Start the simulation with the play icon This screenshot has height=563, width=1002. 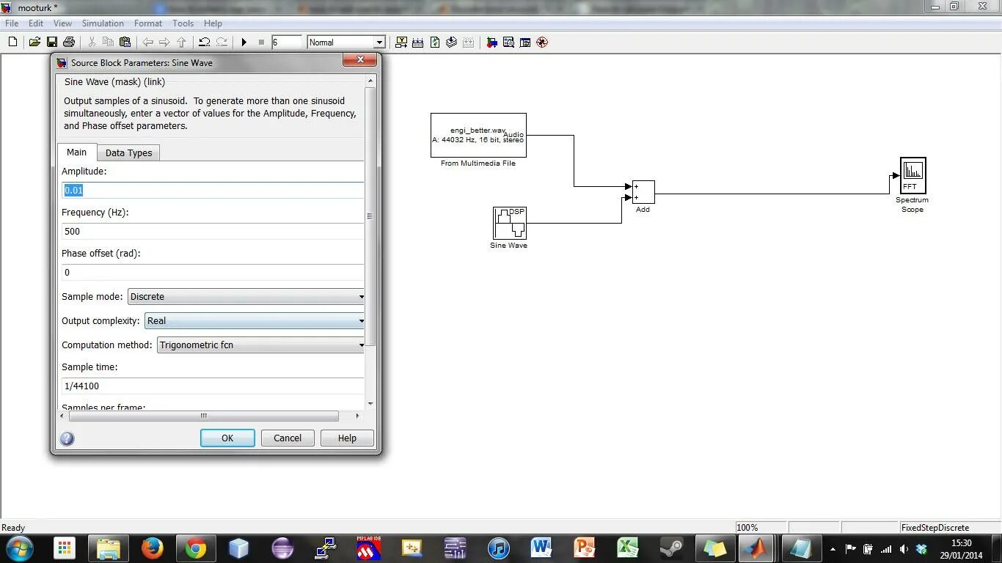point(244,43)
